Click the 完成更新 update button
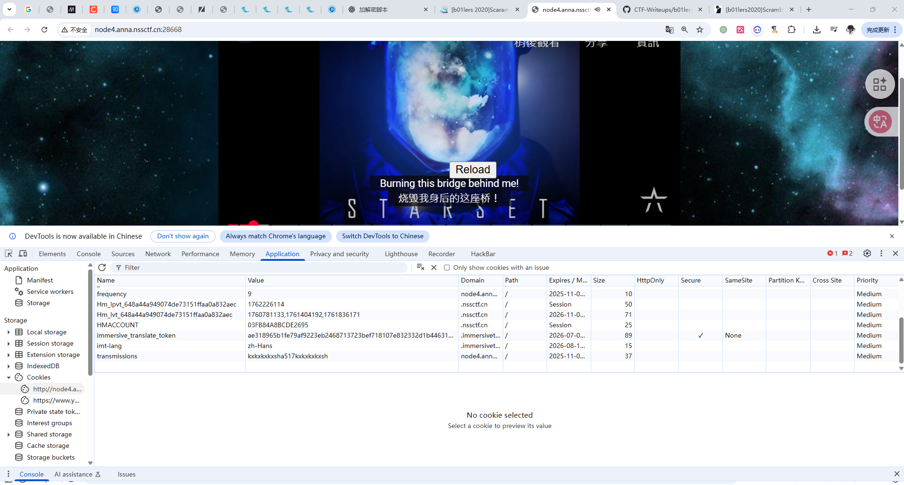The image size is (904, 485). pos(881,30)
